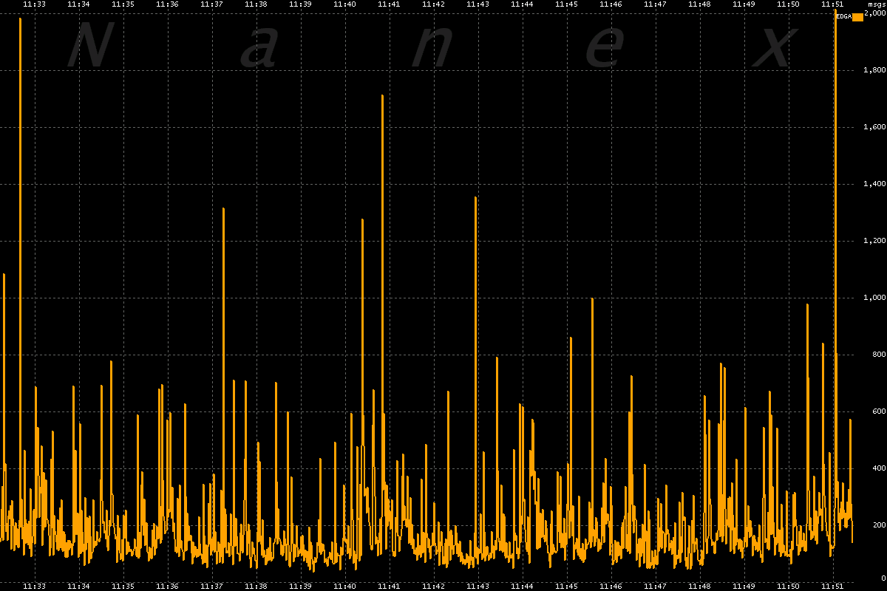Click "11:44" on the top time axis

coord(523,4)
